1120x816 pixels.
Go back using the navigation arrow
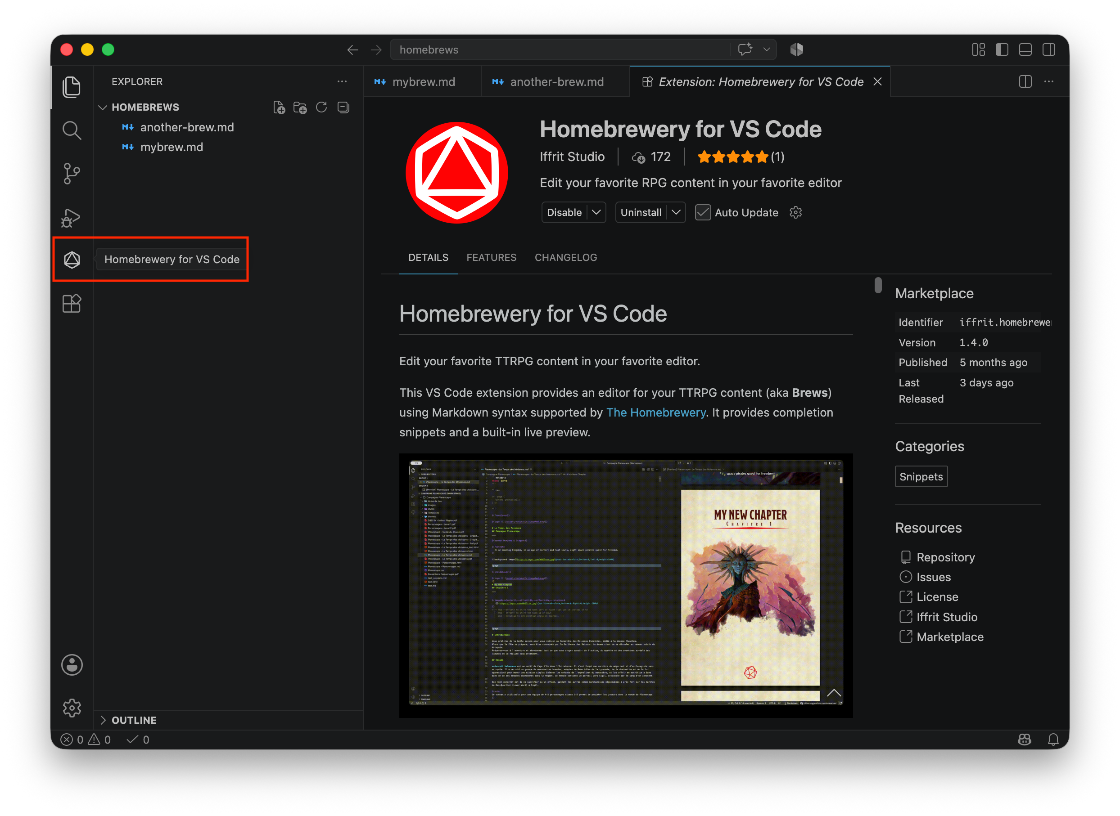[x=352, y=50]
